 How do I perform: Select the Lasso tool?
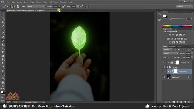pyautogui.click(x=3, y=22)
